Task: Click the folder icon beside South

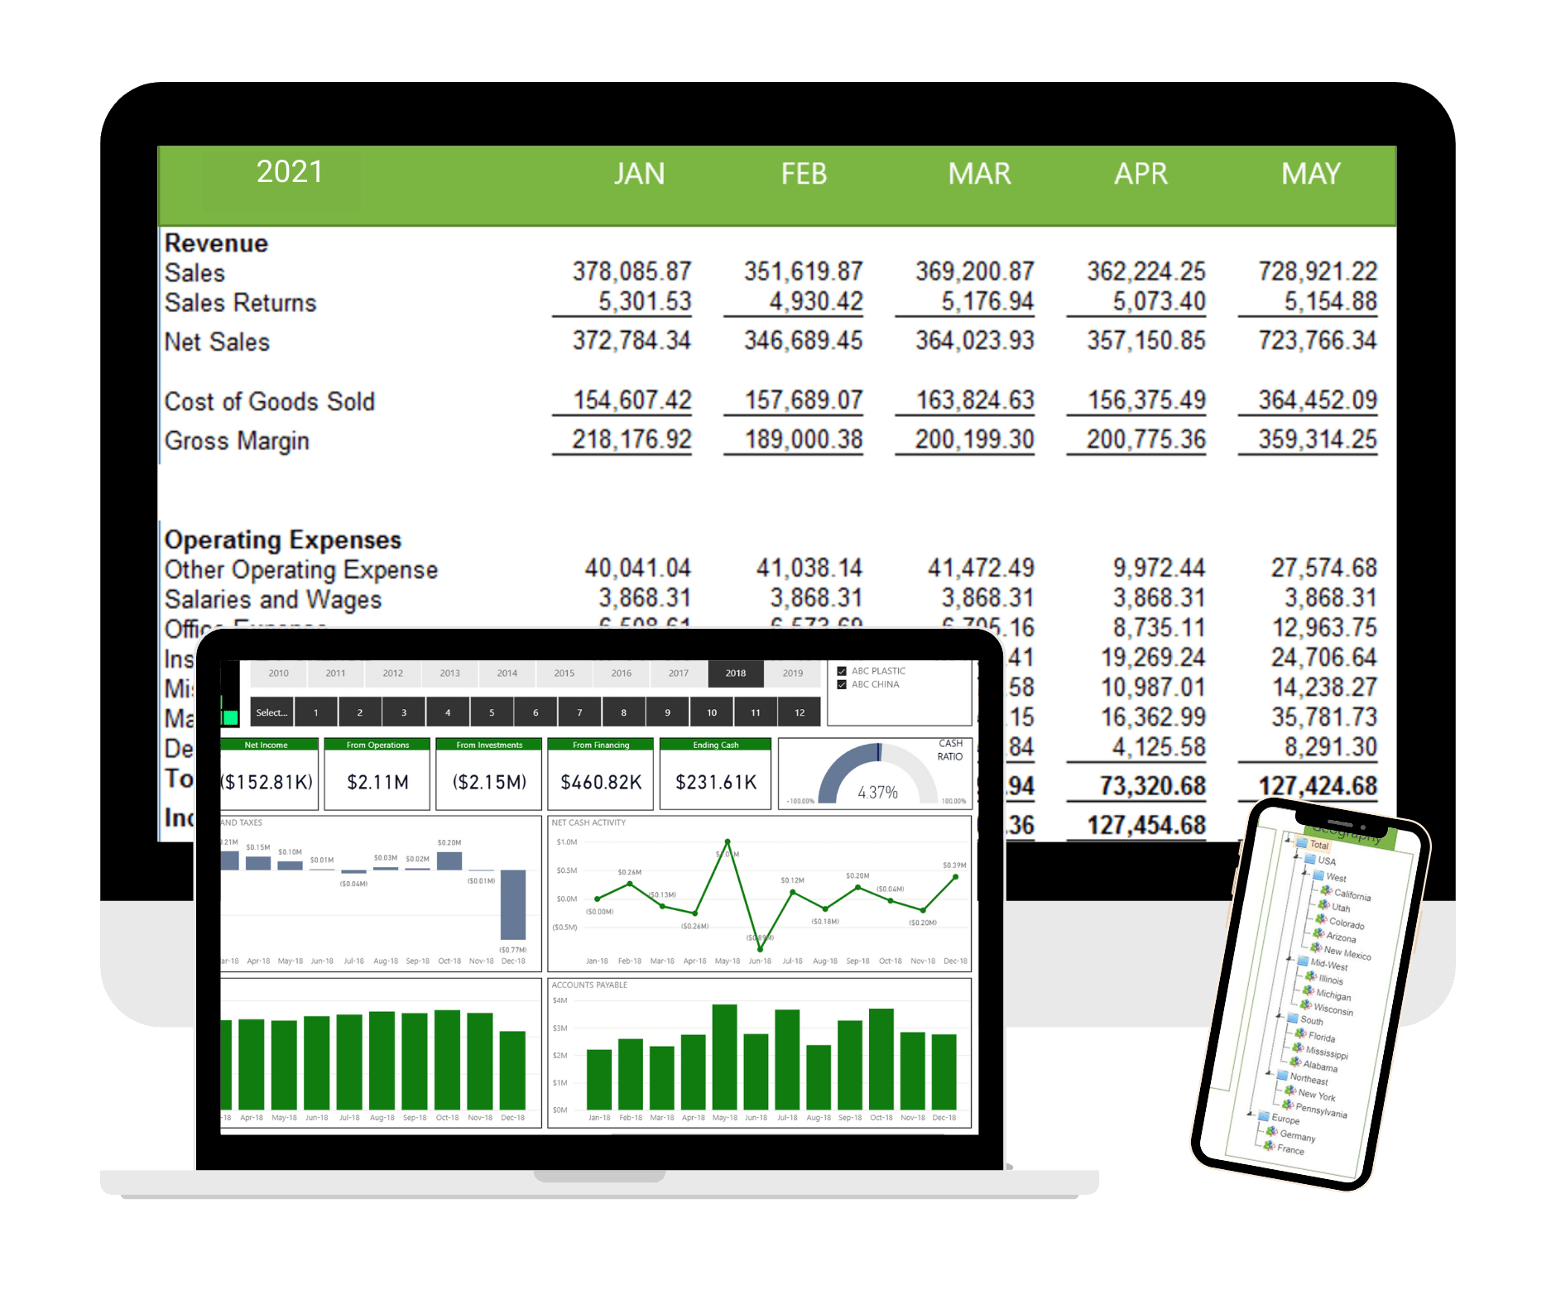Action: pyautogui.click(x=1292, y=1018)
